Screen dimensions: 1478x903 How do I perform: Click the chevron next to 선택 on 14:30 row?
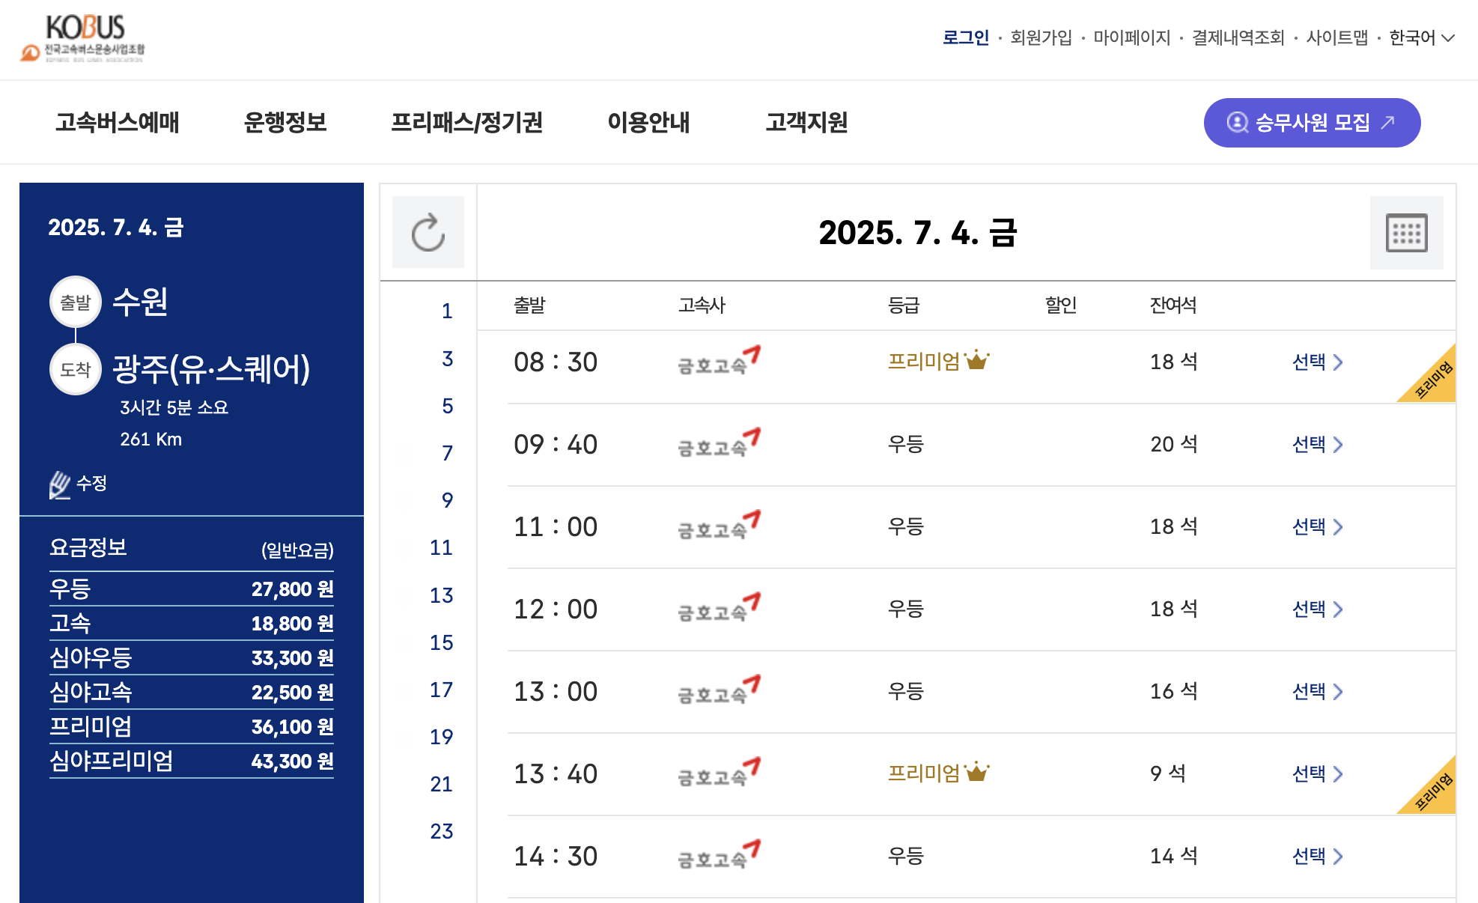click(x=1340, y=855)
